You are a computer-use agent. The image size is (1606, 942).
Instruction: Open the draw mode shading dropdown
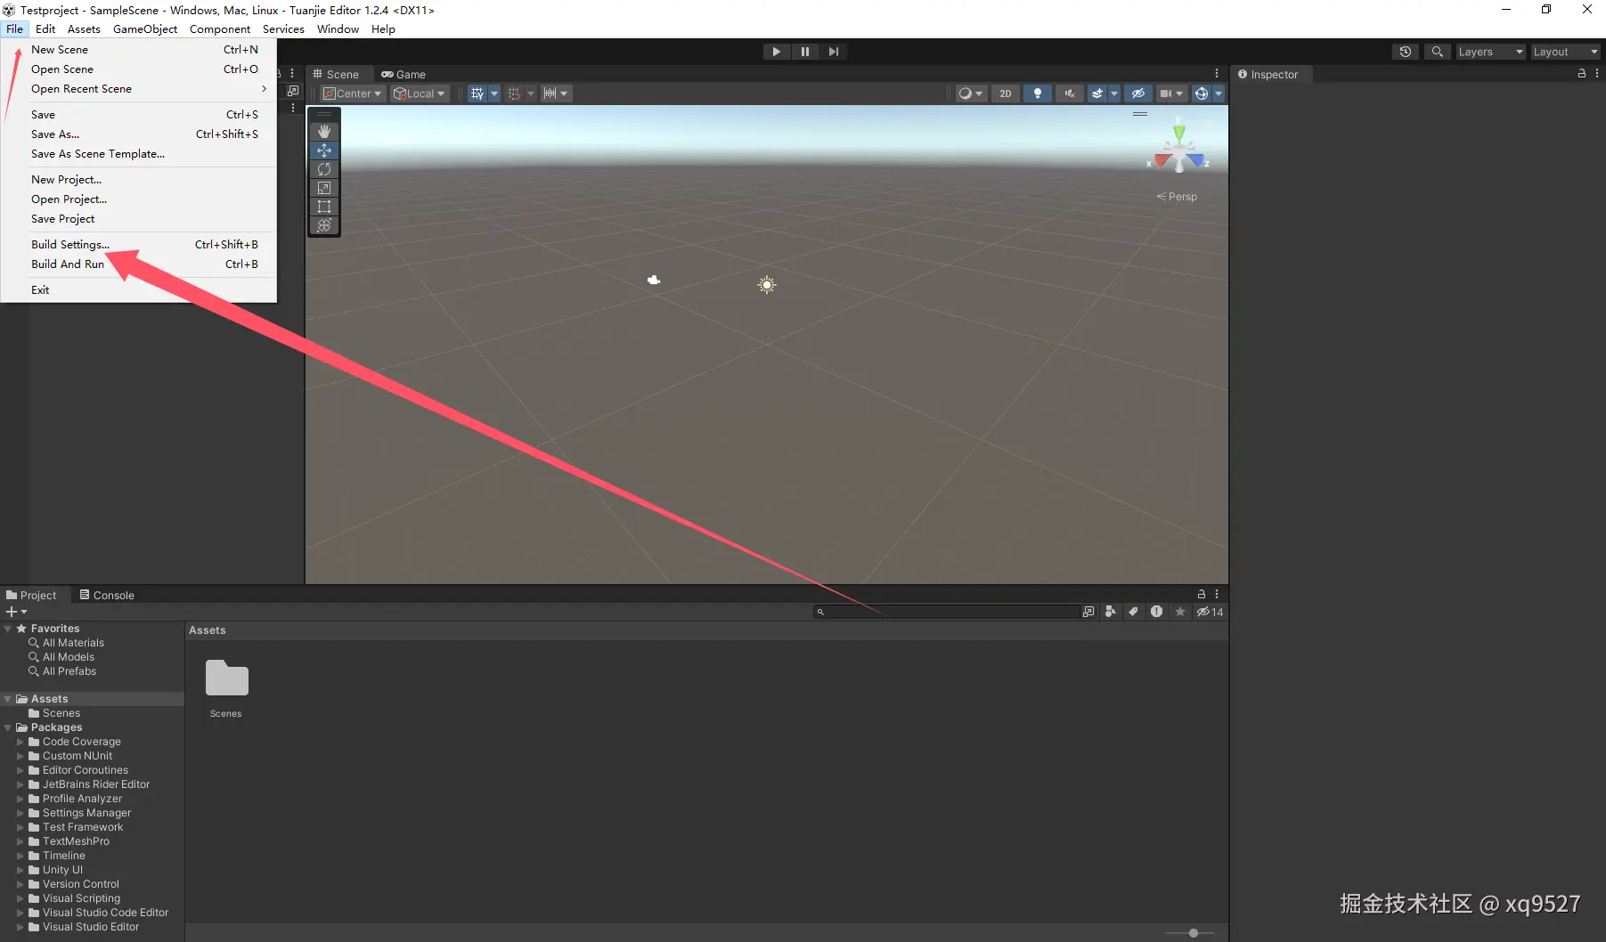point(970,93)
